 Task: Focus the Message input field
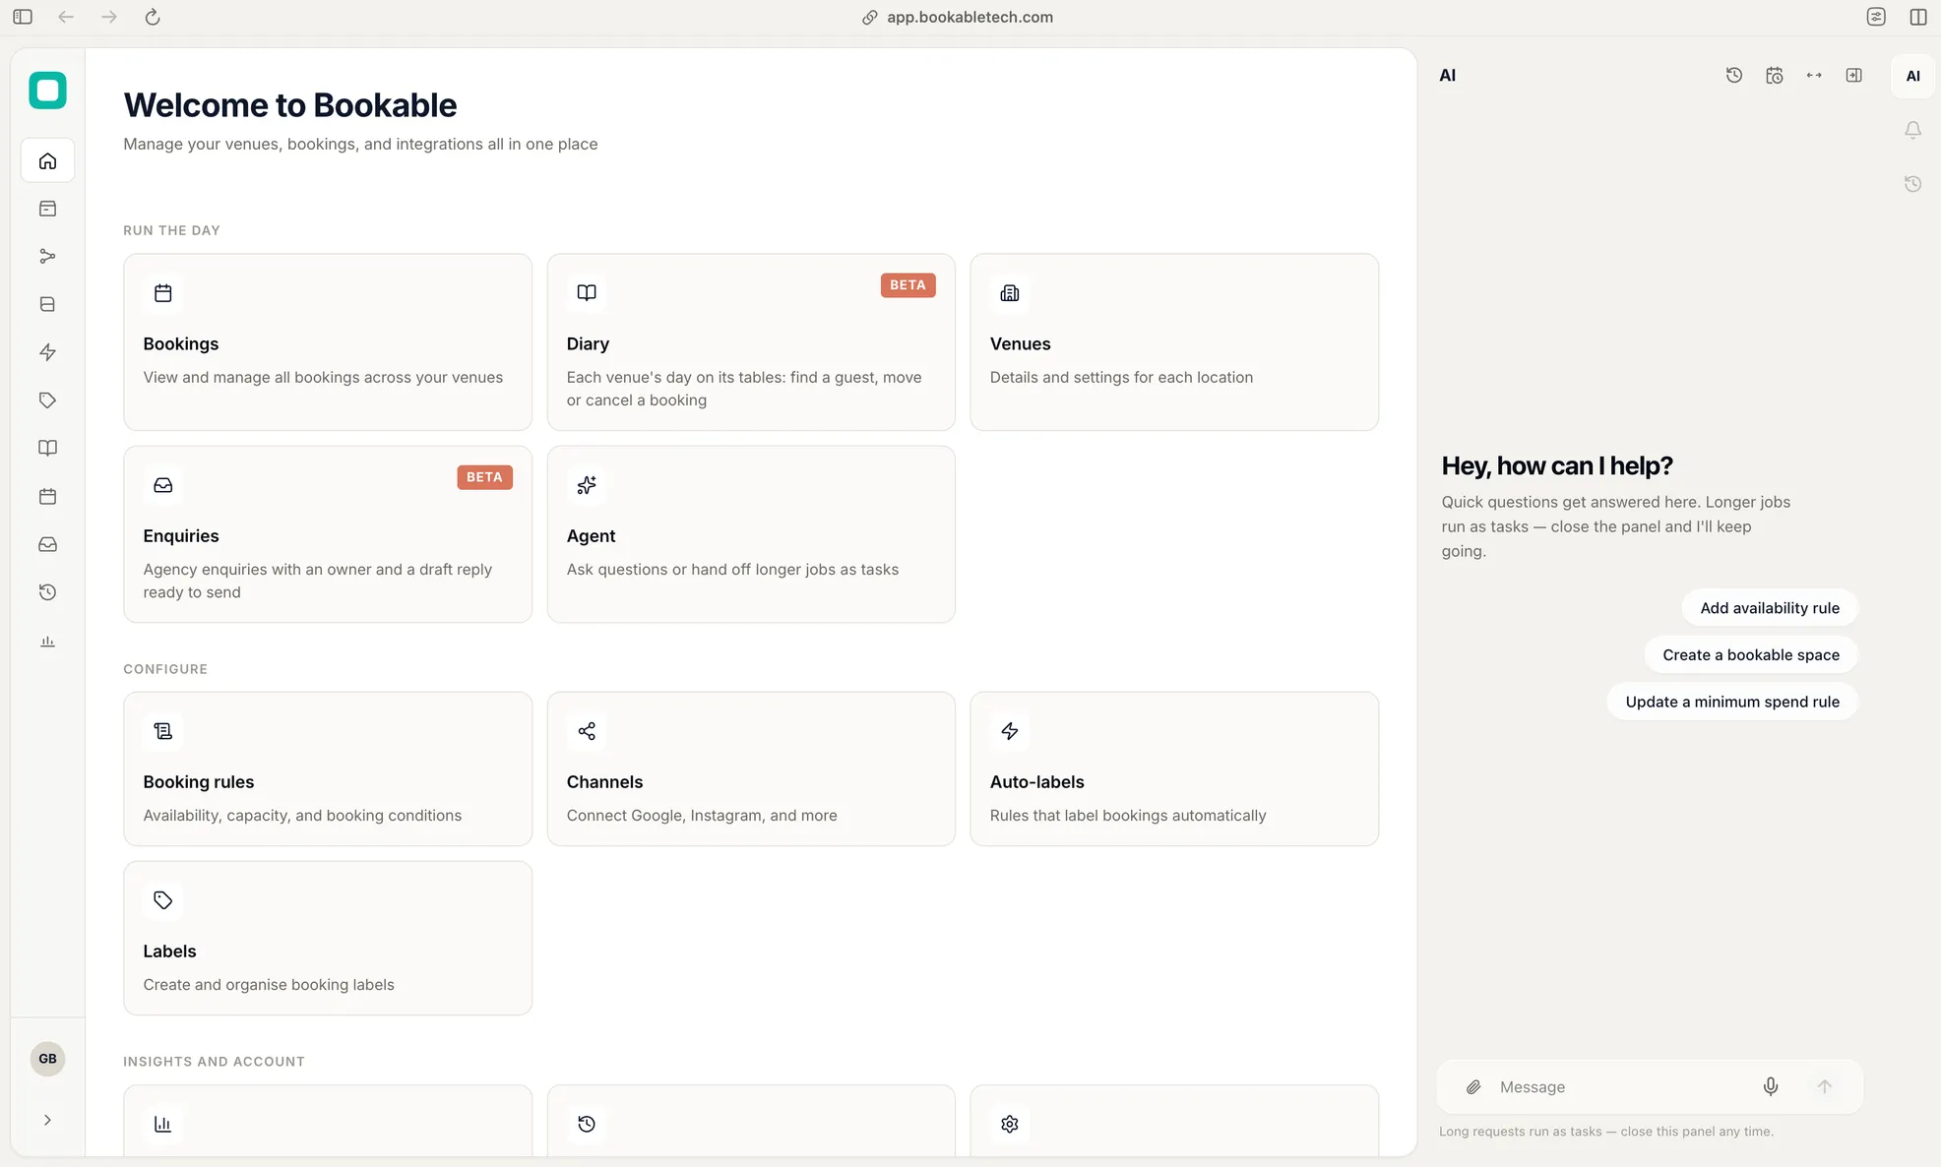click(x=1622, y=1086)
